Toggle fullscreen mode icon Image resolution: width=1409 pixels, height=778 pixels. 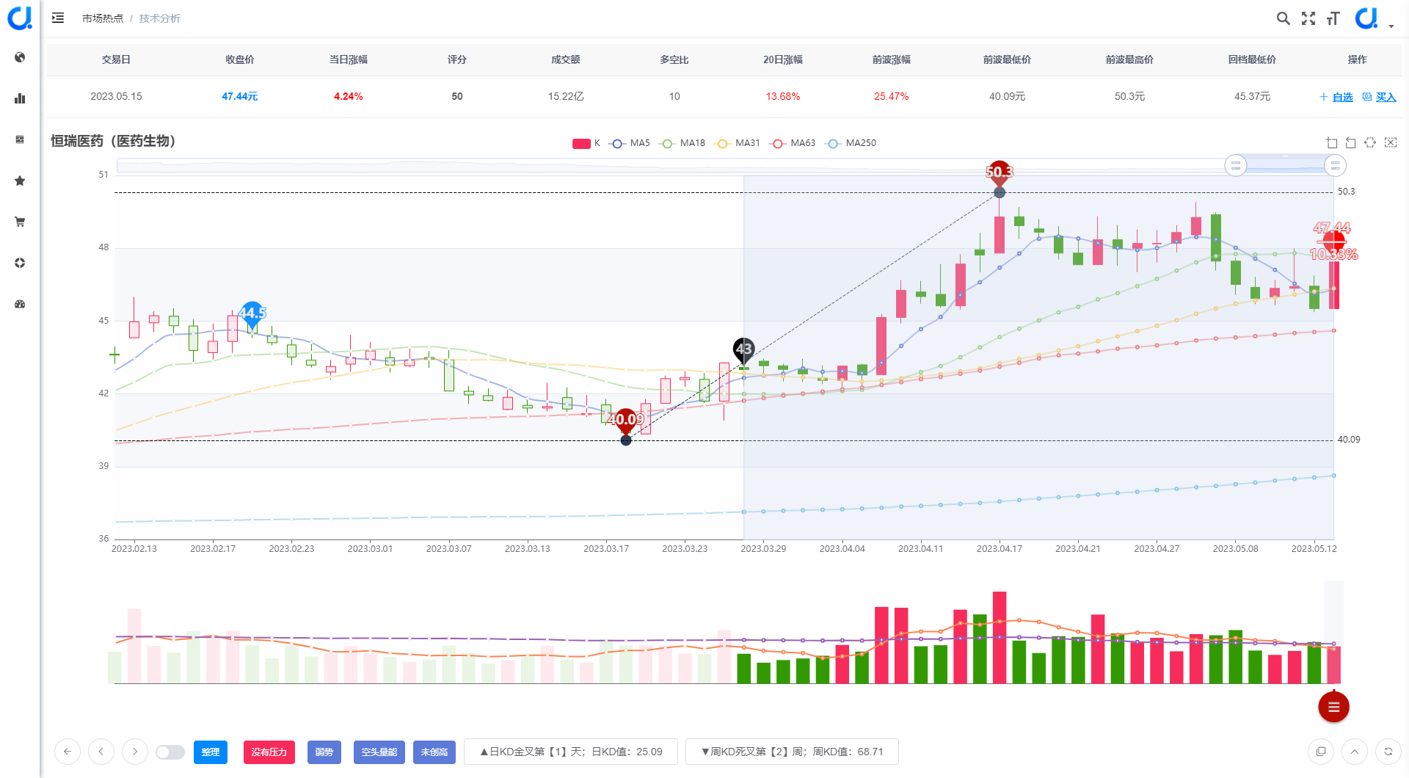1308,18
